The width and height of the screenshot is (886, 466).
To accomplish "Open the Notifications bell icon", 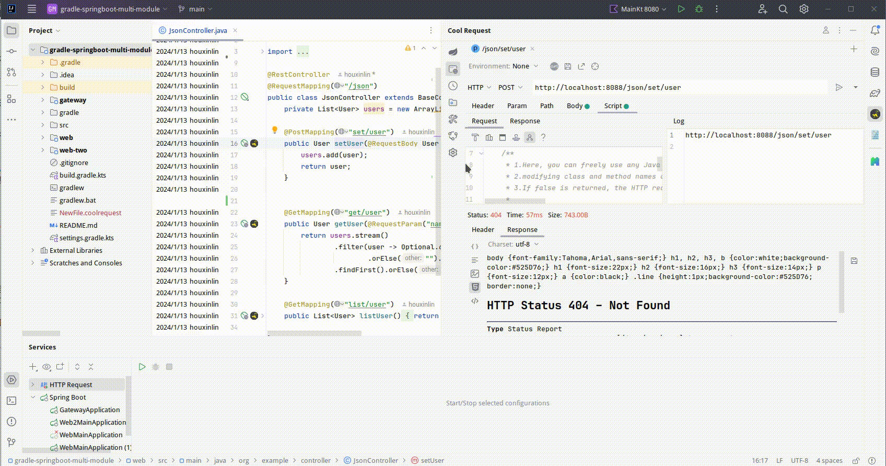I will pos(875,30).
